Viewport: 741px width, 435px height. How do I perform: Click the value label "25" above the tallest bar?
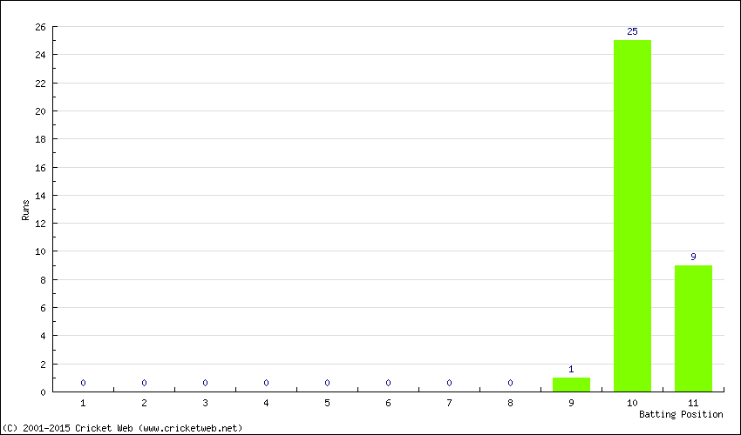click(632, 31)
